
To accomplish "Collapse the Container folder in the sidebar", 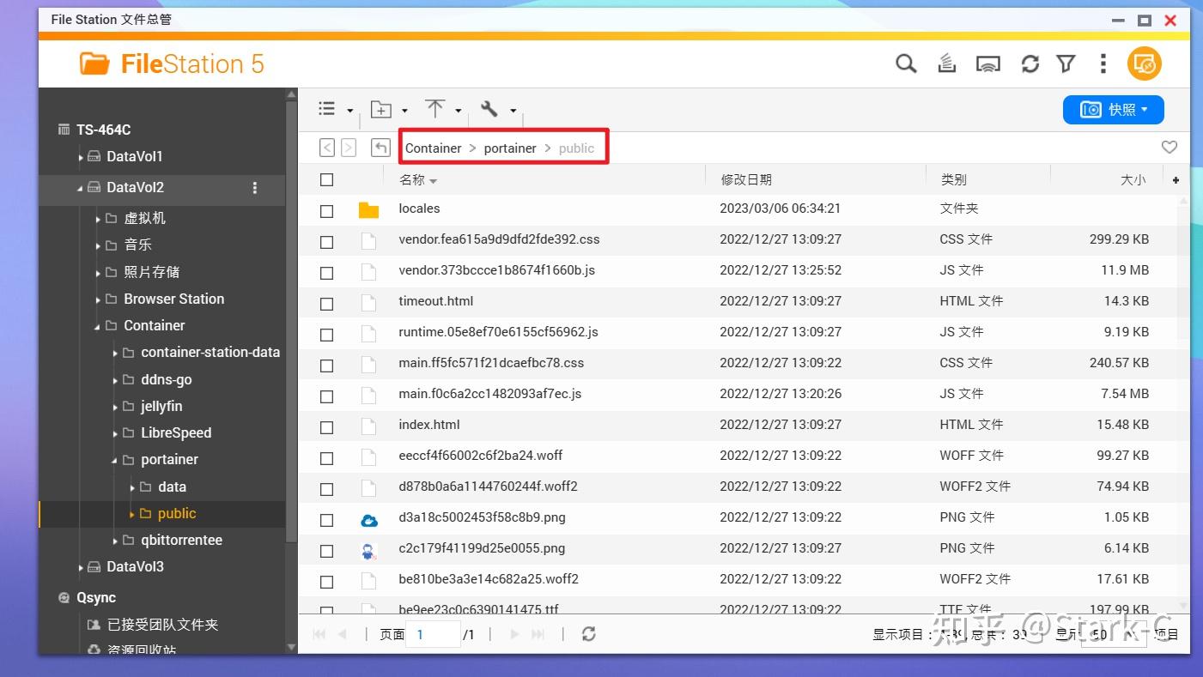I will [97, 325].
